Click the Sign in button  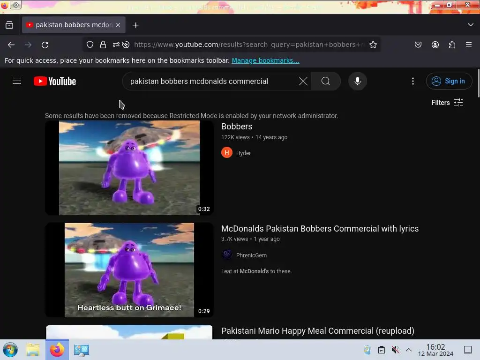coord(449,81)
